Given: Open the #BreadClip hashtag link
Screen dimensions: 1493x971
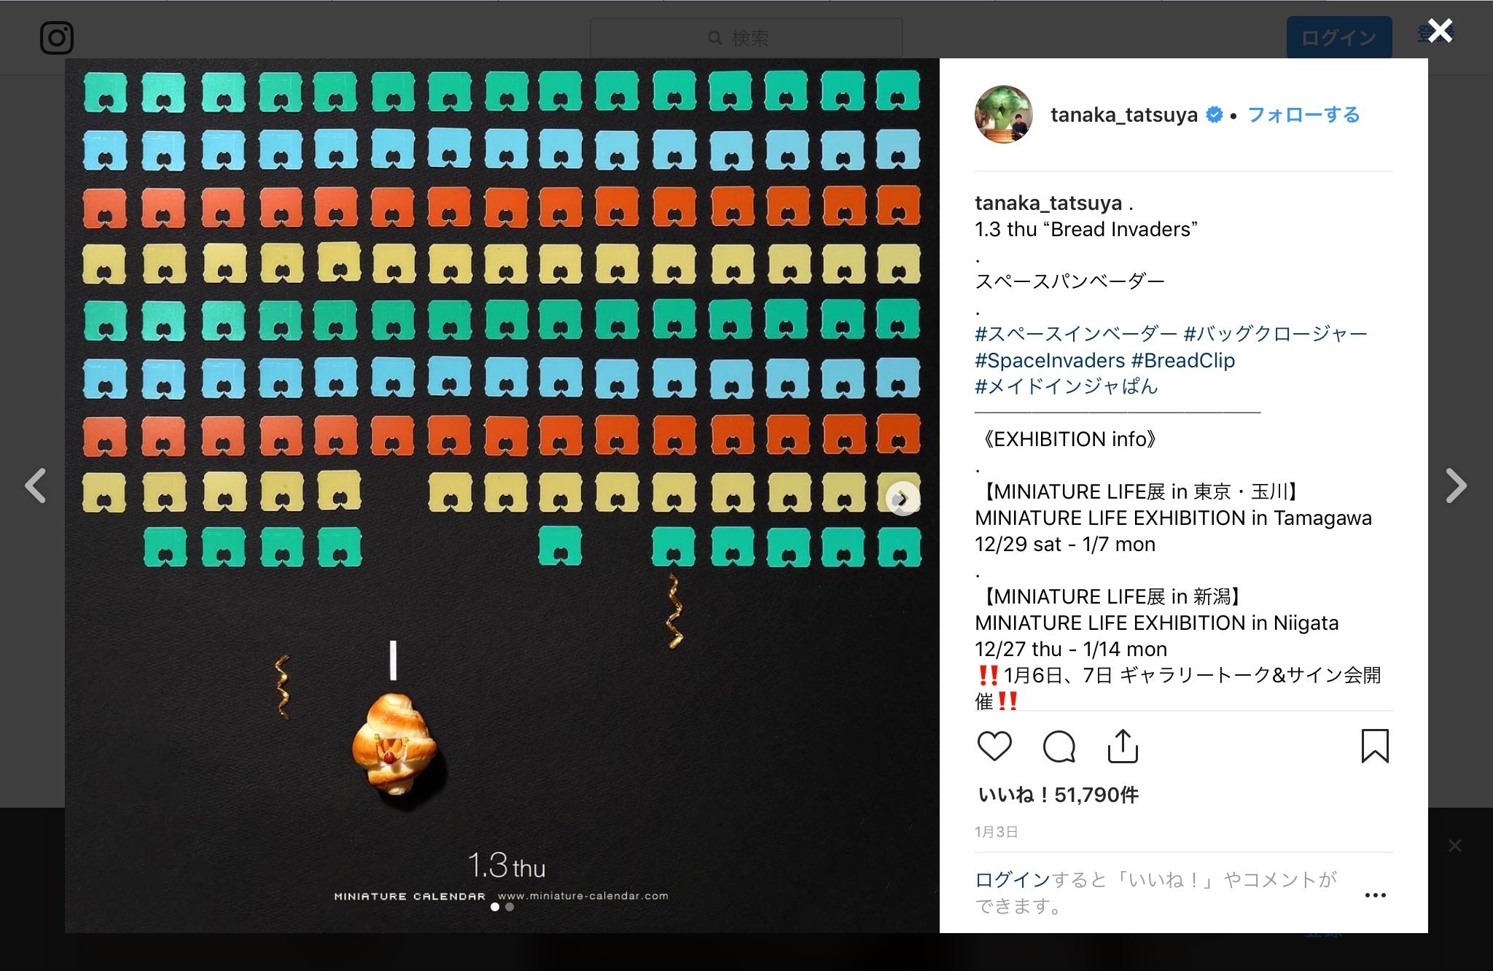Looking at the screenshot, I should pyautogui.click(x=1183, y=360).
